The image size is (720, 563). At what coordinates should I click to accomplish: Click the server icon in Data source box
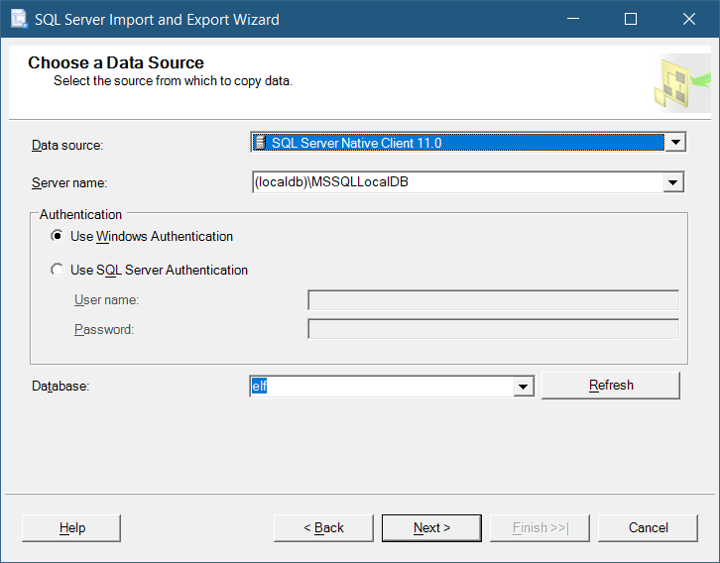point(261,143)
